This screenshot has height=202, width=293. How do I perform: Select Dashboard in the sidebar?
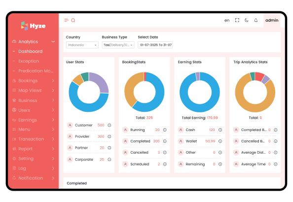30,51
